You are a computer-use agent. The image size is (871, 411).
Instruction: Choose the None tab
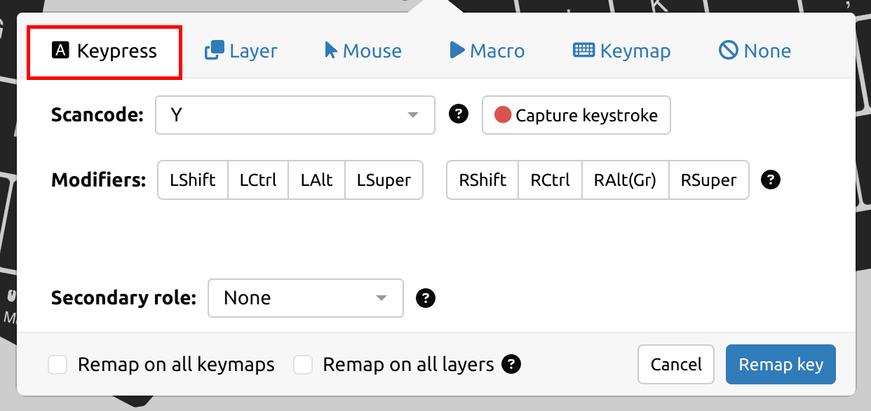point(755,51)
